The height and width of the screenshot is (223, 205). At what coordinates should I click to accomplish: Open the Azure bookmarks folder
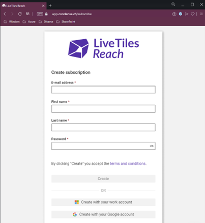pyautogui.click(x=29, y=22)
